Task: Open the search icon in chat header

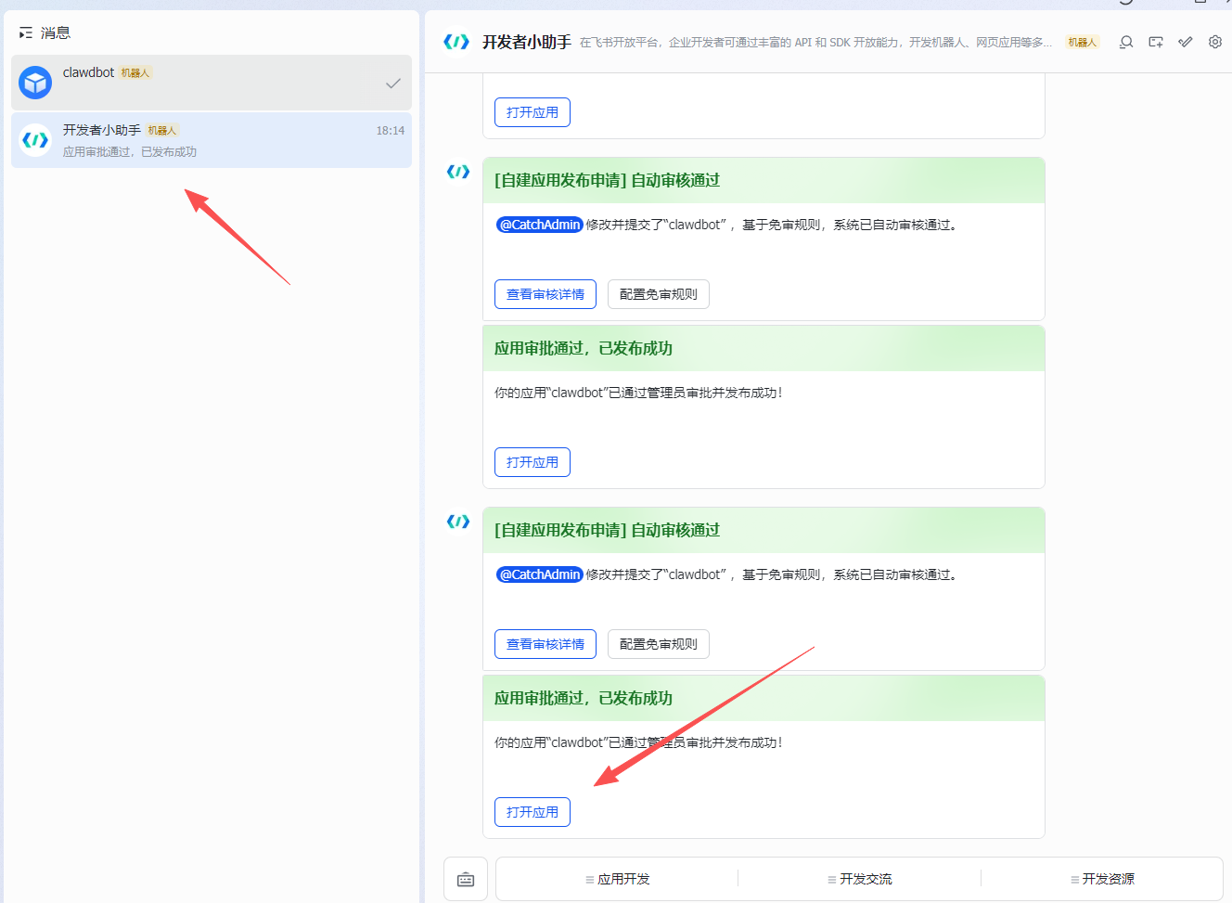Action: [1125, 42]
